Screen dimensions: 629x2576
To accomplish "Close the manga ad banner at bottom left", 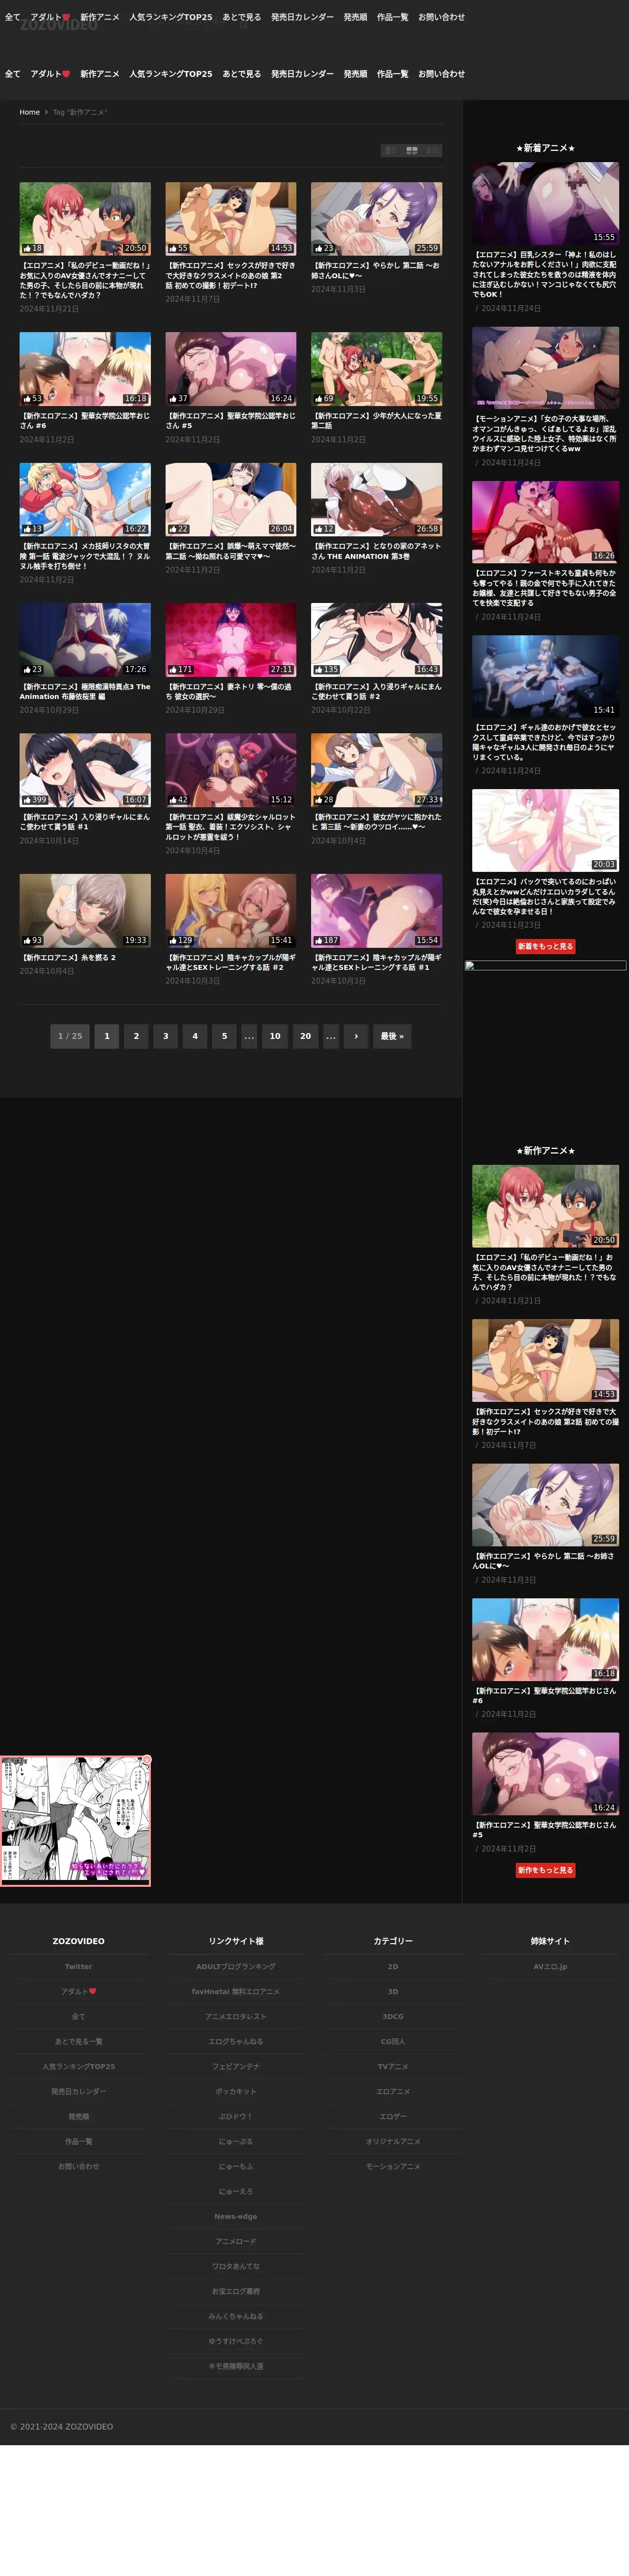I will [146, 1760].
